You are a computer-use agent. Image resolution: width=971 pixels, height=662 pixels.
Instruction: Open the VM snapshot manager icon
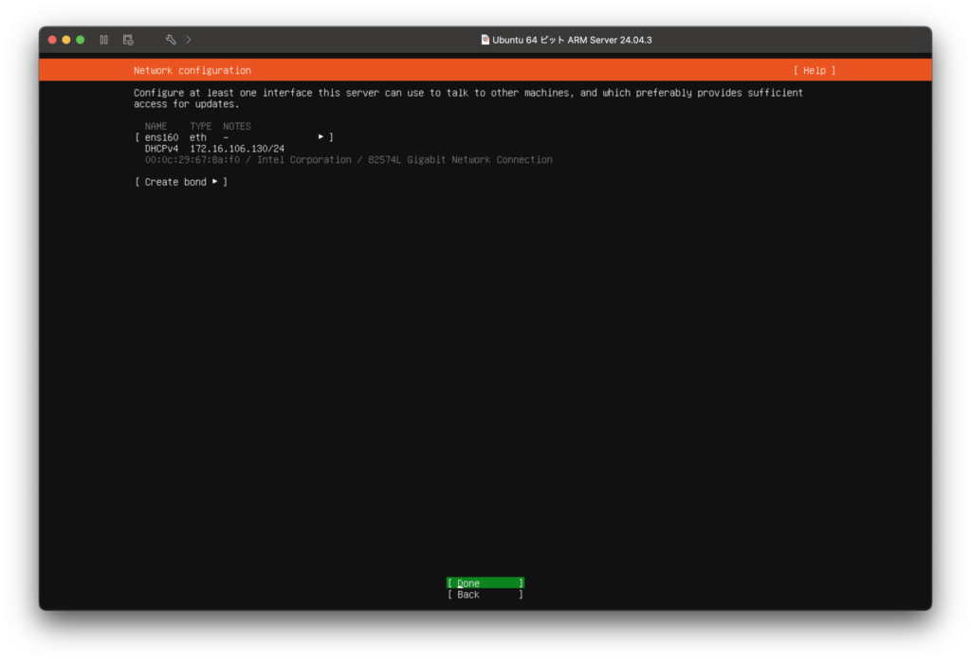(x=128, y=40)
